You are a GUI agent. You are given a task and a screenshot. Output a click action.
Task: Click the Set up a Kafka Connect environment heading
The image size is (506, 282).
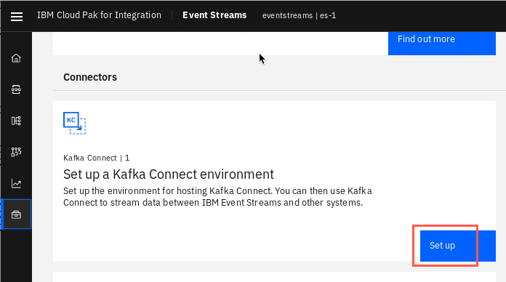tap(169, 174)
